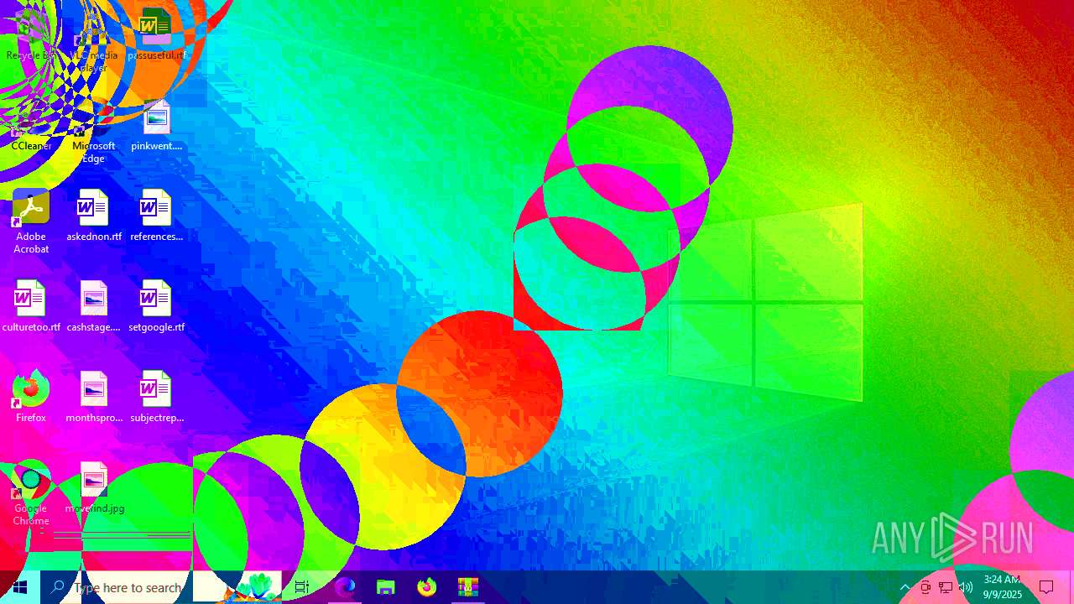The height and width of the screenshot is (604, 1074).
Task: Select culturetoo.rtf document icon
Action: pyautogui.click(x=31, y=305)
